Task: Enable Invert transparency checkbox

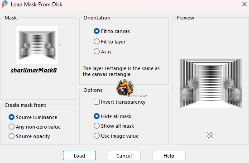Action: coord(120,102)
